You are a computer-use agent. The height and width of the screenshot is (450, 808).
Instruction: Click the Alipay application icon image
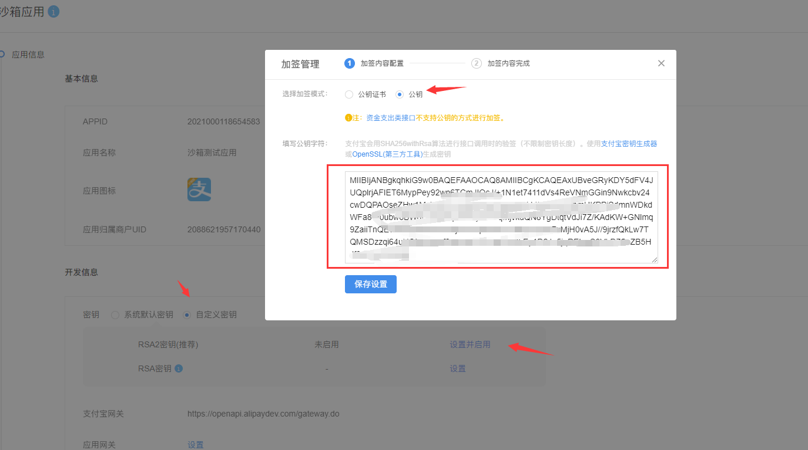[199, 190]
